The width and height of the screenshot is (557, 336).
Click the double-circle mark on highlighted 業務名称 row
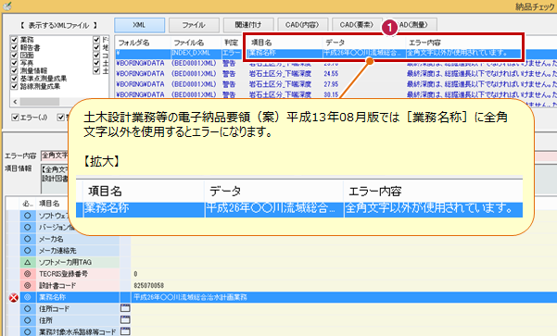click(28, 297)
